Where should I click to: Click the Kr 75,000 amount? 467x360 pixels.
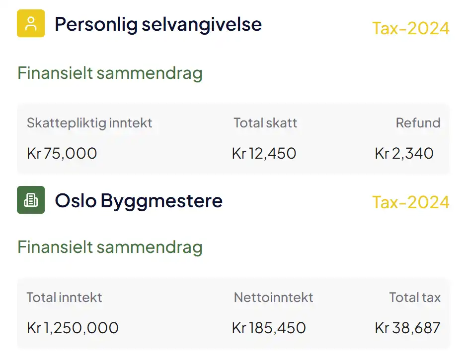[x=62, y=153]
